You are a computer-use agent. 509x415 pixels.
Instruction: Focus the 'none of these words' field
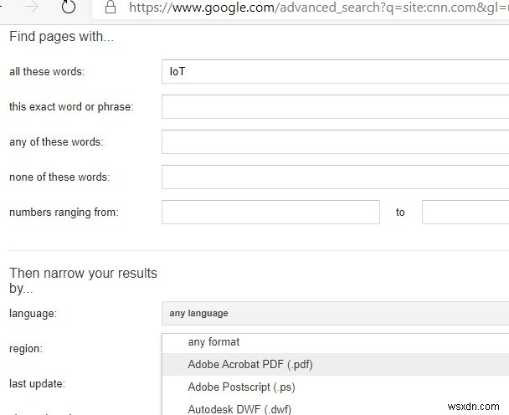point(336,177)
